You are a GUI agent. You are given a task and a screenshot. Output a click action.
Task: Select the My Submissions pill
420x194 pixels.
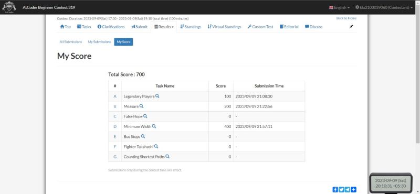tap(99, 42)
